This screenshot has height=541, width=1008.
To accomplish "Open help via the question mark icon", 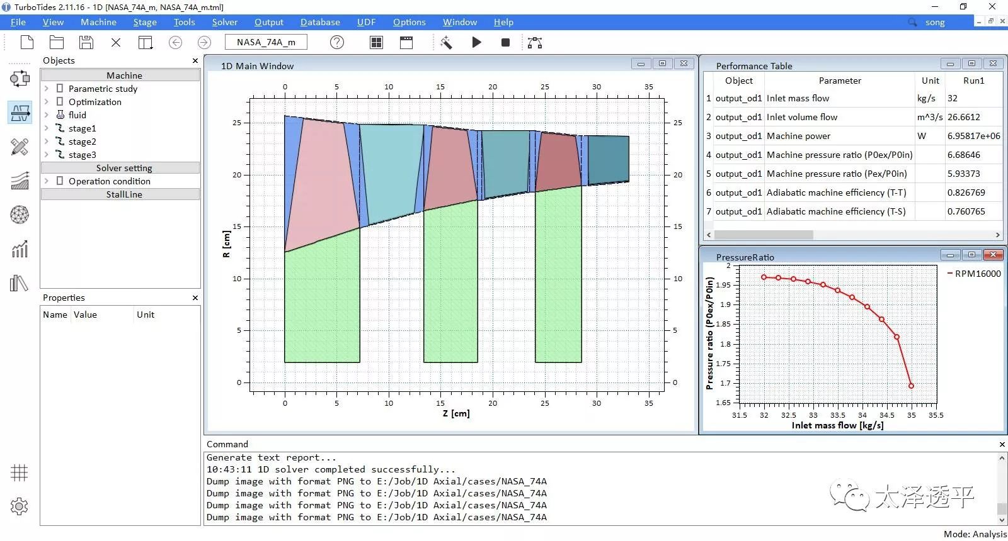I will click(337, 43).
